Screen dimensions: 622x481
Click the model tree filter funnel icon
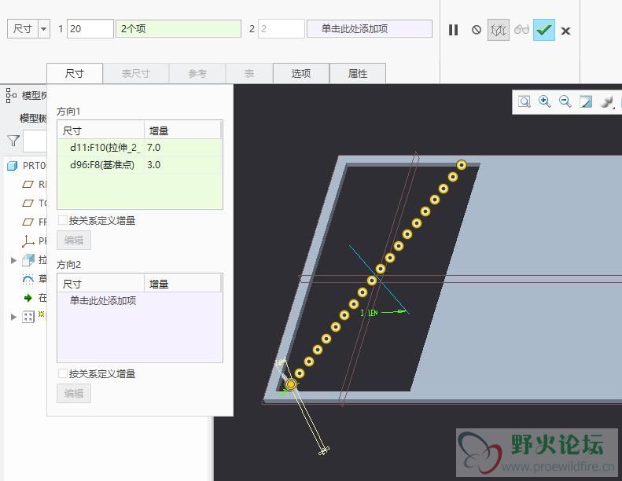(13, 141)
